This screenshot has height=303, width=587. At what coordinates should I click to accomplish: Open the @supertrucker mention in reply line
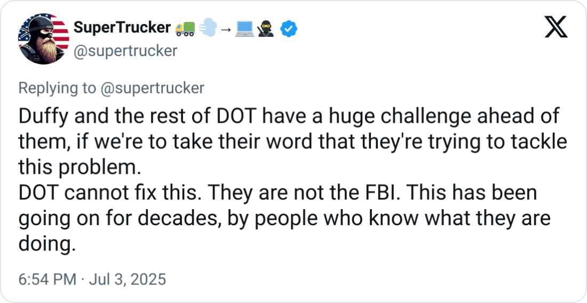153,88
